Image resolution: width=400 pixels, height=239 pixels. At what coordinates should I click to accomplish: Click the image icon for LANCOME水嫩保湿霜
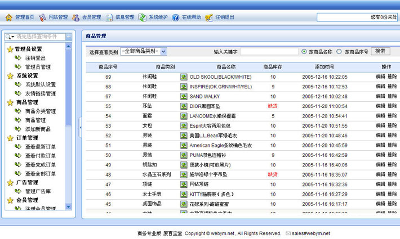tap(184, 116)
